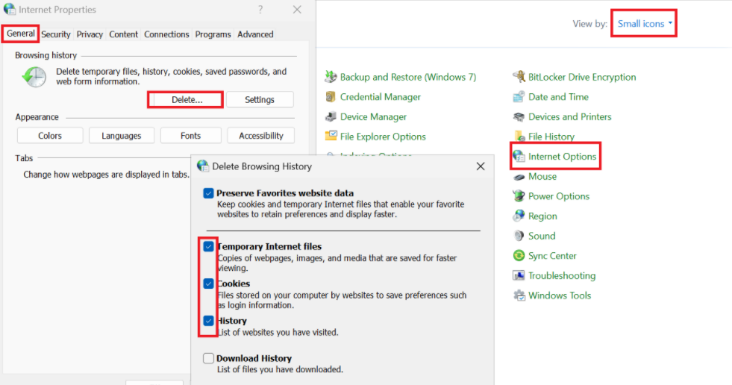Open the Backup and Restore (Windows 7) link
This screenshot has width=732, height=385.
(x=408, y=77)
